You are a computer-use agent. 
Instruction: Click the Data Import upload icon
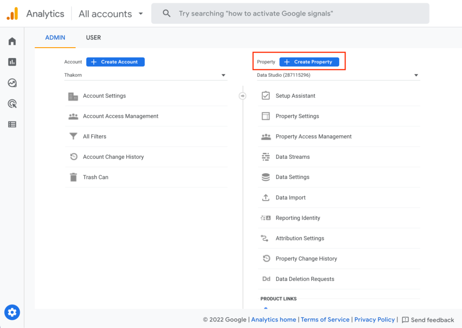click(266, 198)
